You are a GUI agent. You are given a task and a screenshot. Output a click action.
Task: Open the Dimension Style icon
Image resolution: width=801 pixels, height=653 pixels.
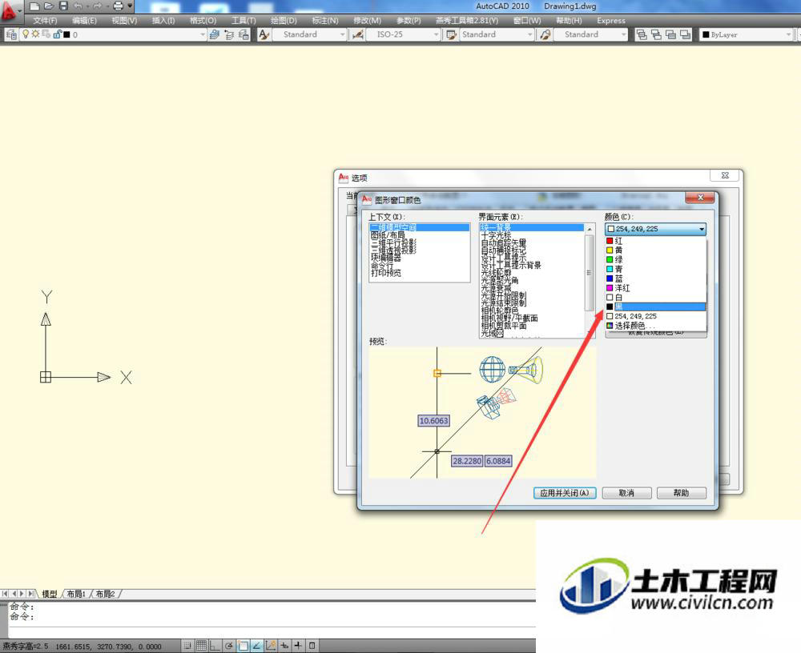tap(358, 34)
